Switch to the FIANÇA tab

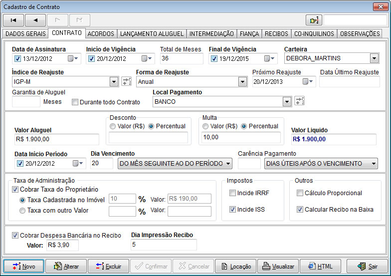249,34
